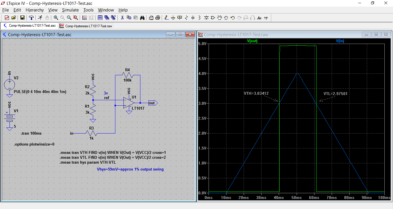The height and width of the screenshot is (209, 393).
Task: Place an Inductor component
Action: point(200,18)
